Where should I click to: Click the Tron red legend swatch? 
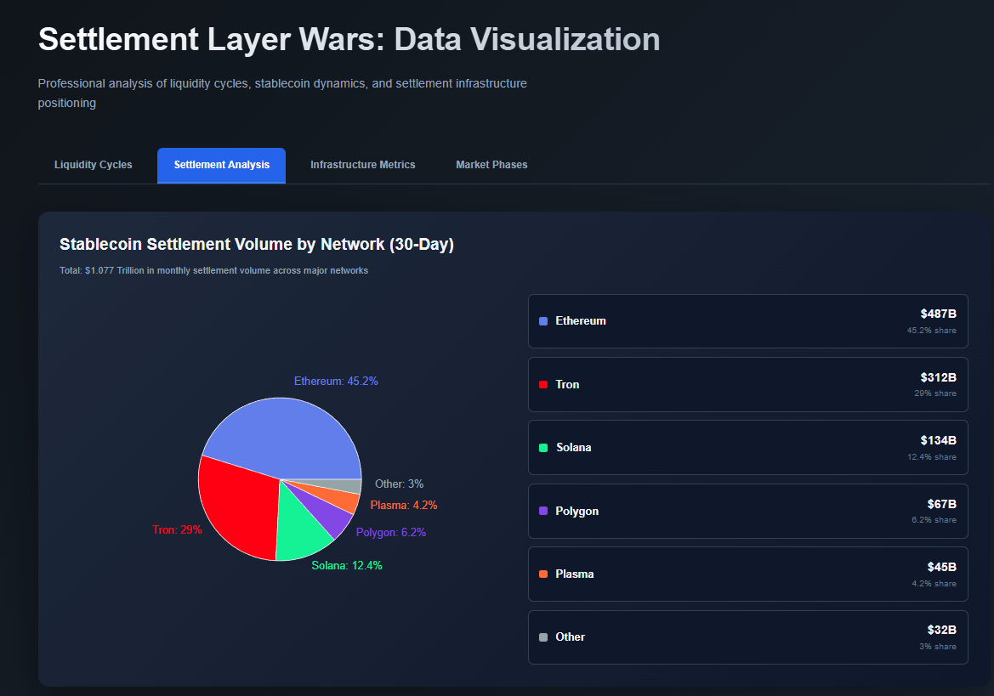(543, 385)
